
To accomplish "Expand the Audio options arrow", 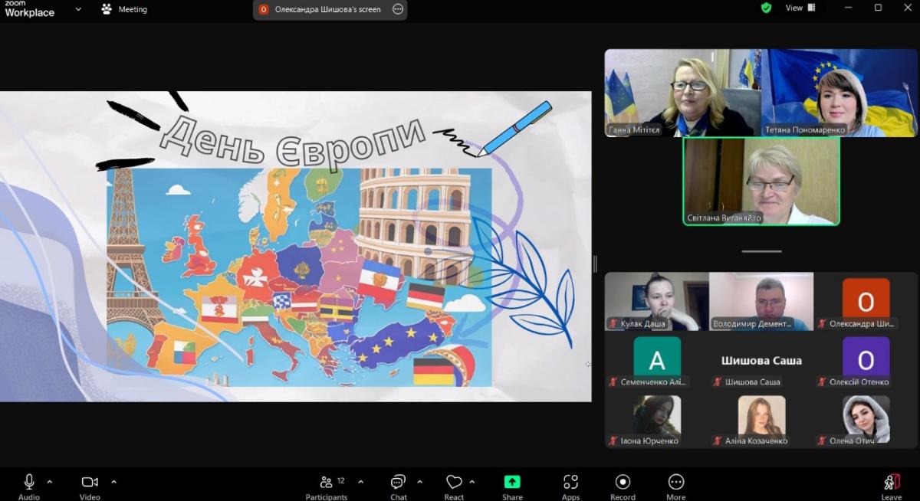I will 50,482.
